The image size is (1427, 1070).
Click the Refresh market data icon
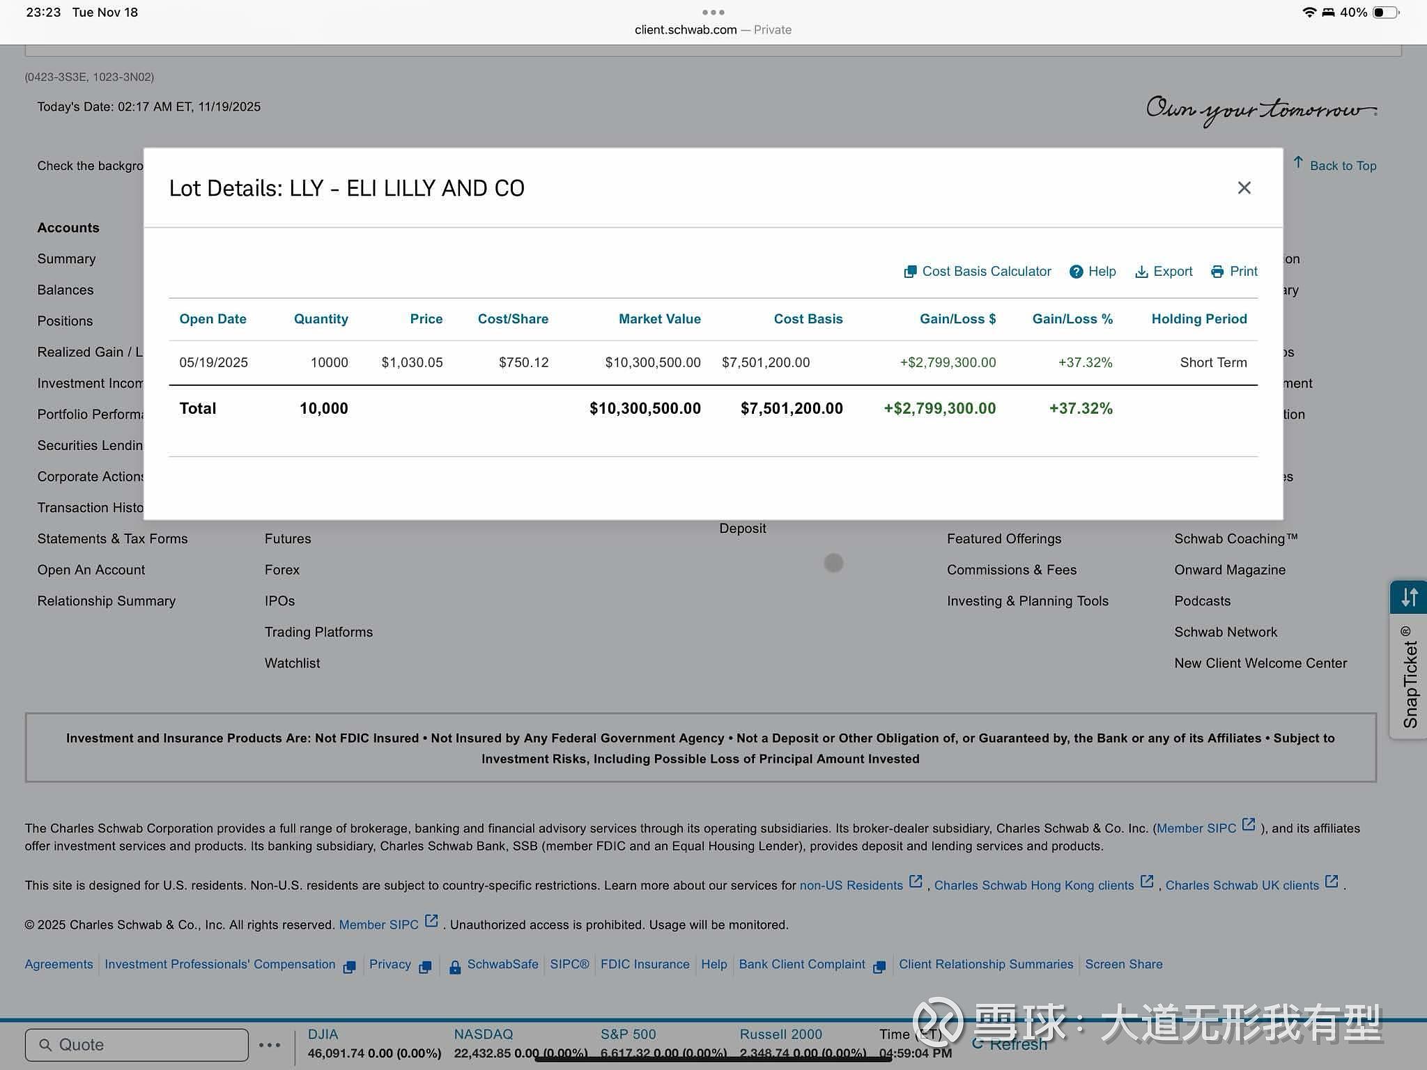coord(978,1044)
